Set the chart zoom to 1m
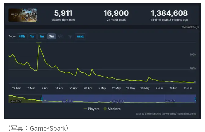The width and height of the screenshot is (205, 132). click(42, 36)
